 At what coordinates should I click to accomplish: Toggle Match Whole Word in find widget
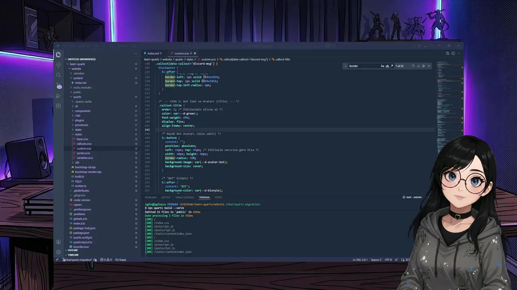tap(387, 66)
